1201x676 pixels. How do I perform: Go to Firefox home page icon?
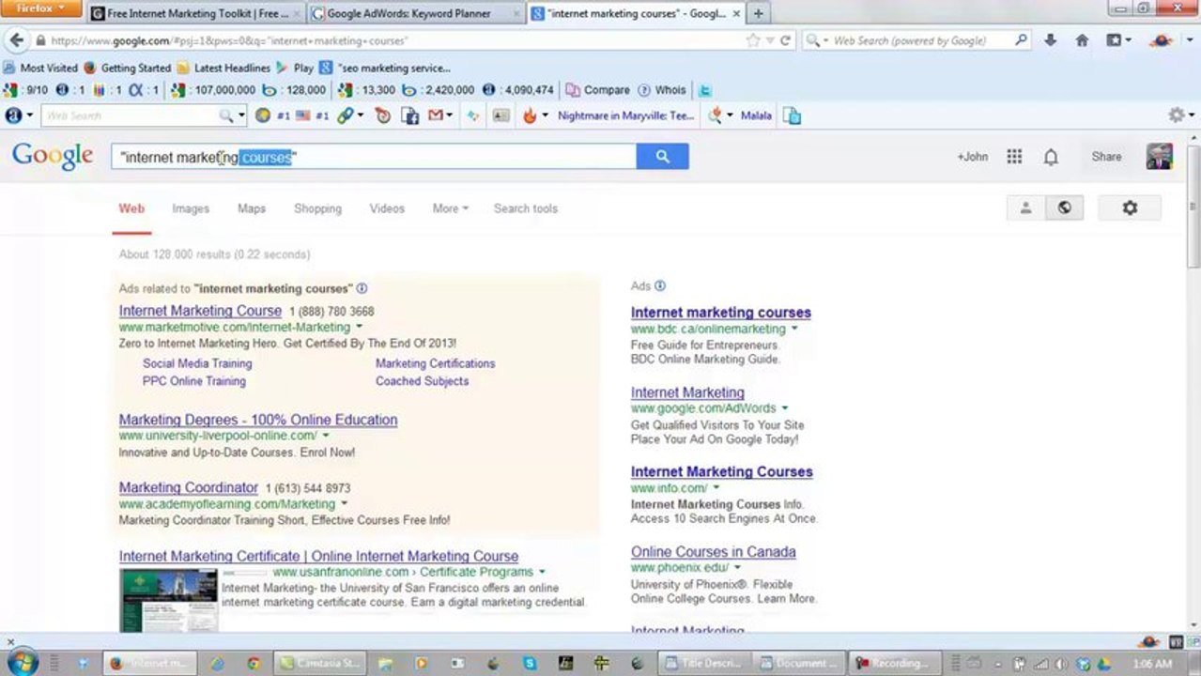pyautogui.click(x=1082, y=40)
